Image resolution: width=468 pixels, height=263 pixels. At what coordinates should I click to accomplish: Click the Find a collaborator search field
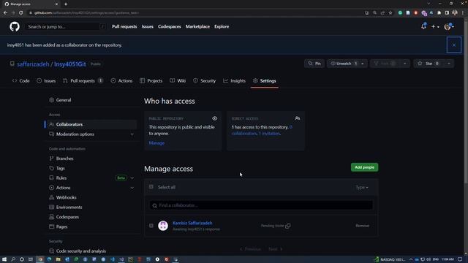click(x=261, y=205)
